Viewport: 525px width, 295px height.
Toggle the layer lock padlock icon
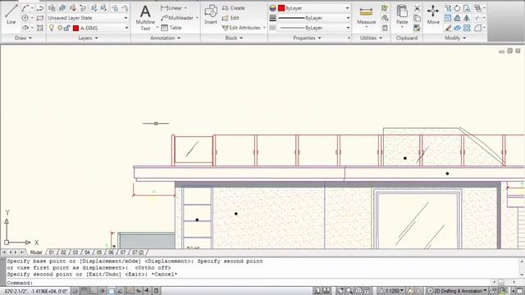click(x=67, y=28)
